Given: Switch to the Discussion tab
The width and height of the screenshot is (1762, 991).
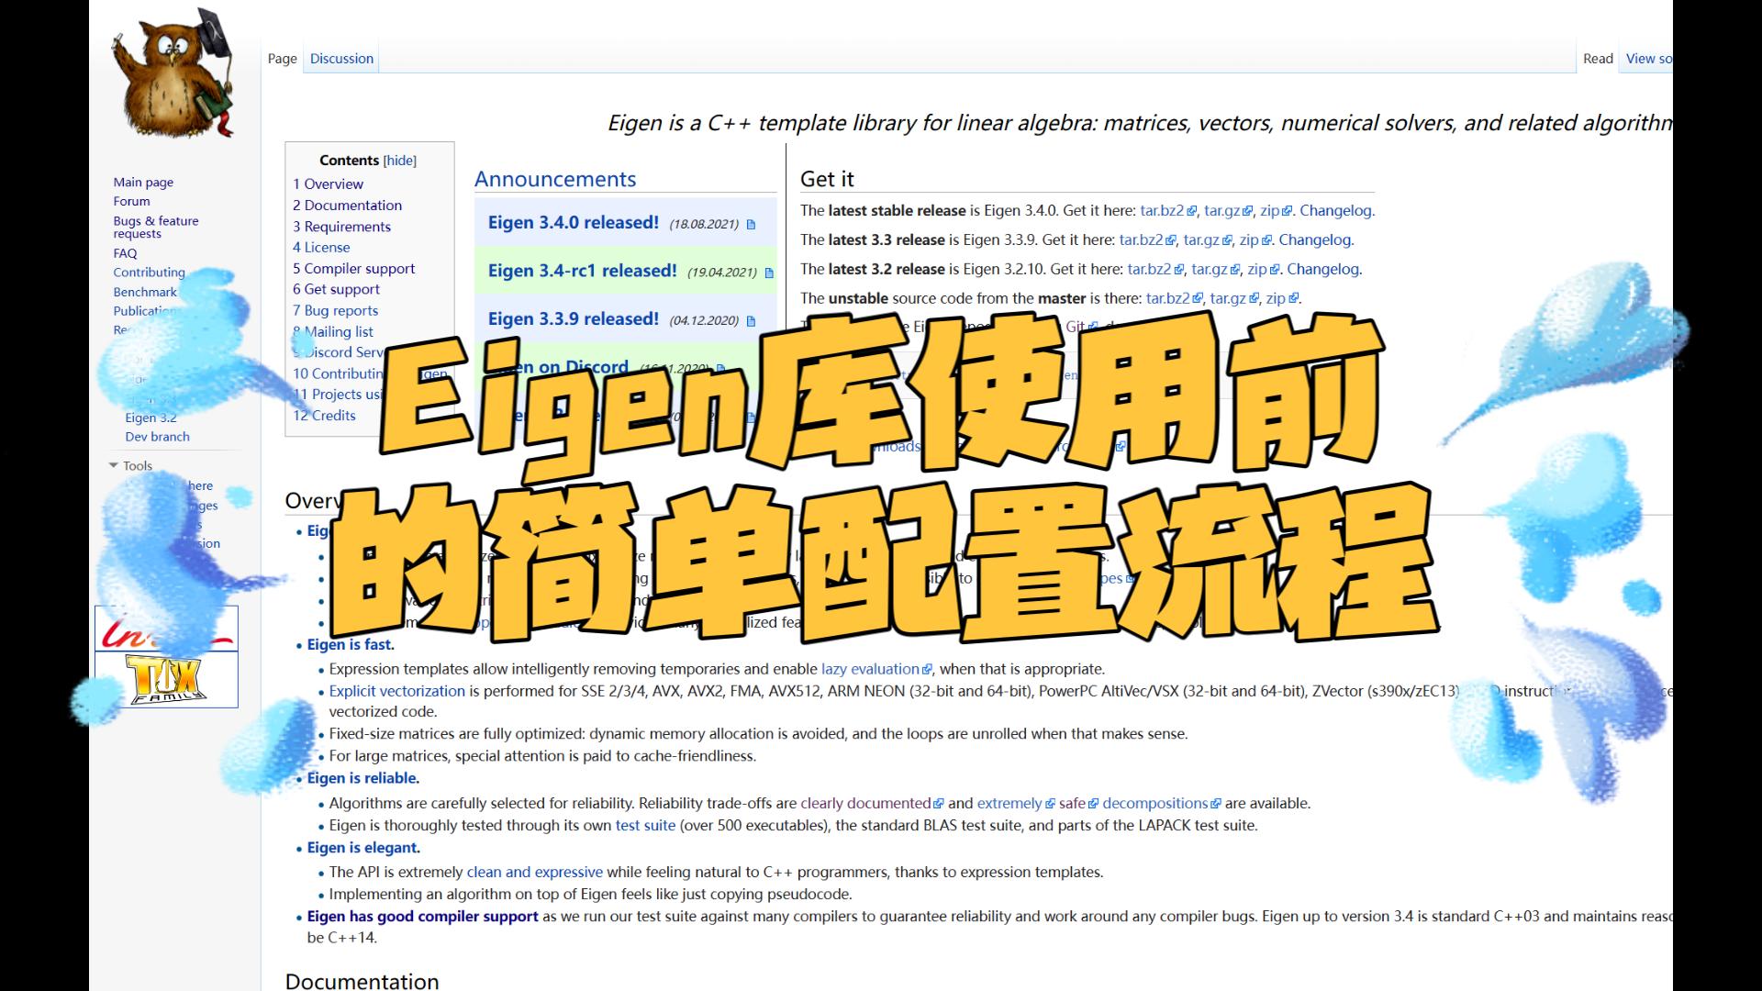Looking at the screenshot, I should [x=341, y=59].
